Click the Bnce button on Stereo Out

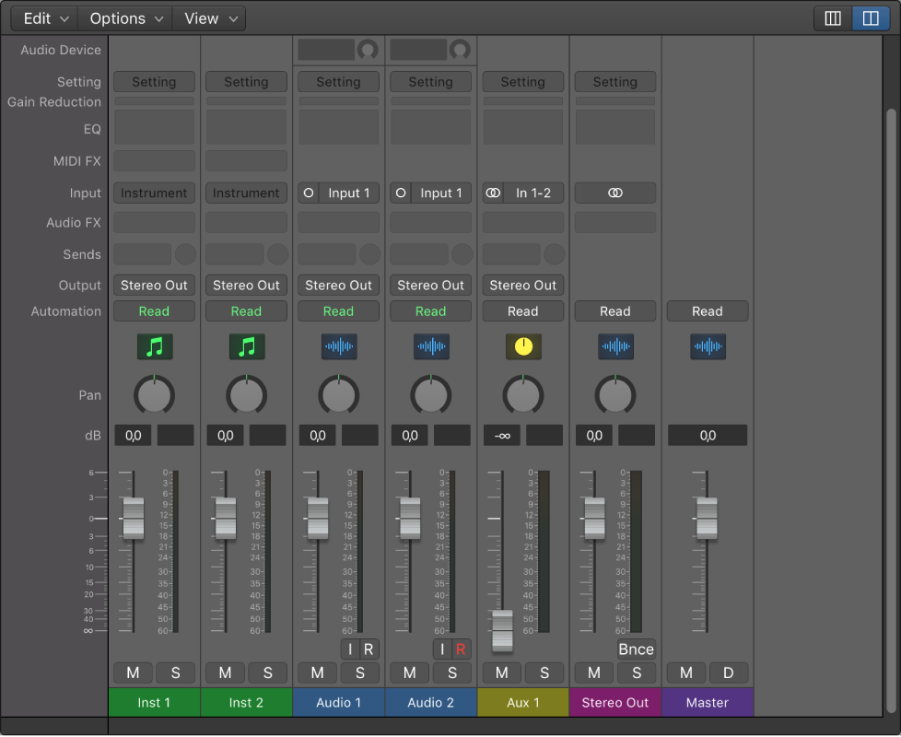[636, 649]
